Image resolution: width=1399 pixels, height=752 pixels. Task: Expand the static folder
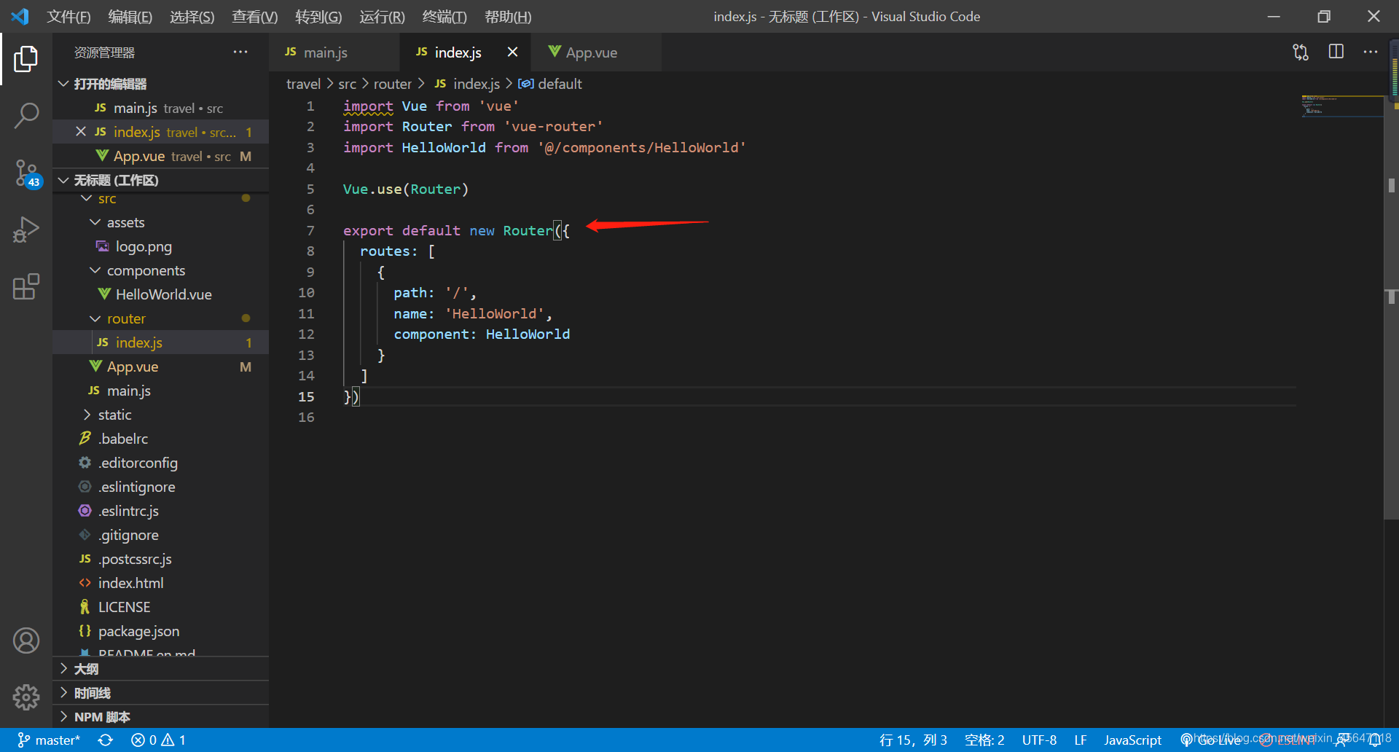(x=160, y=415)
